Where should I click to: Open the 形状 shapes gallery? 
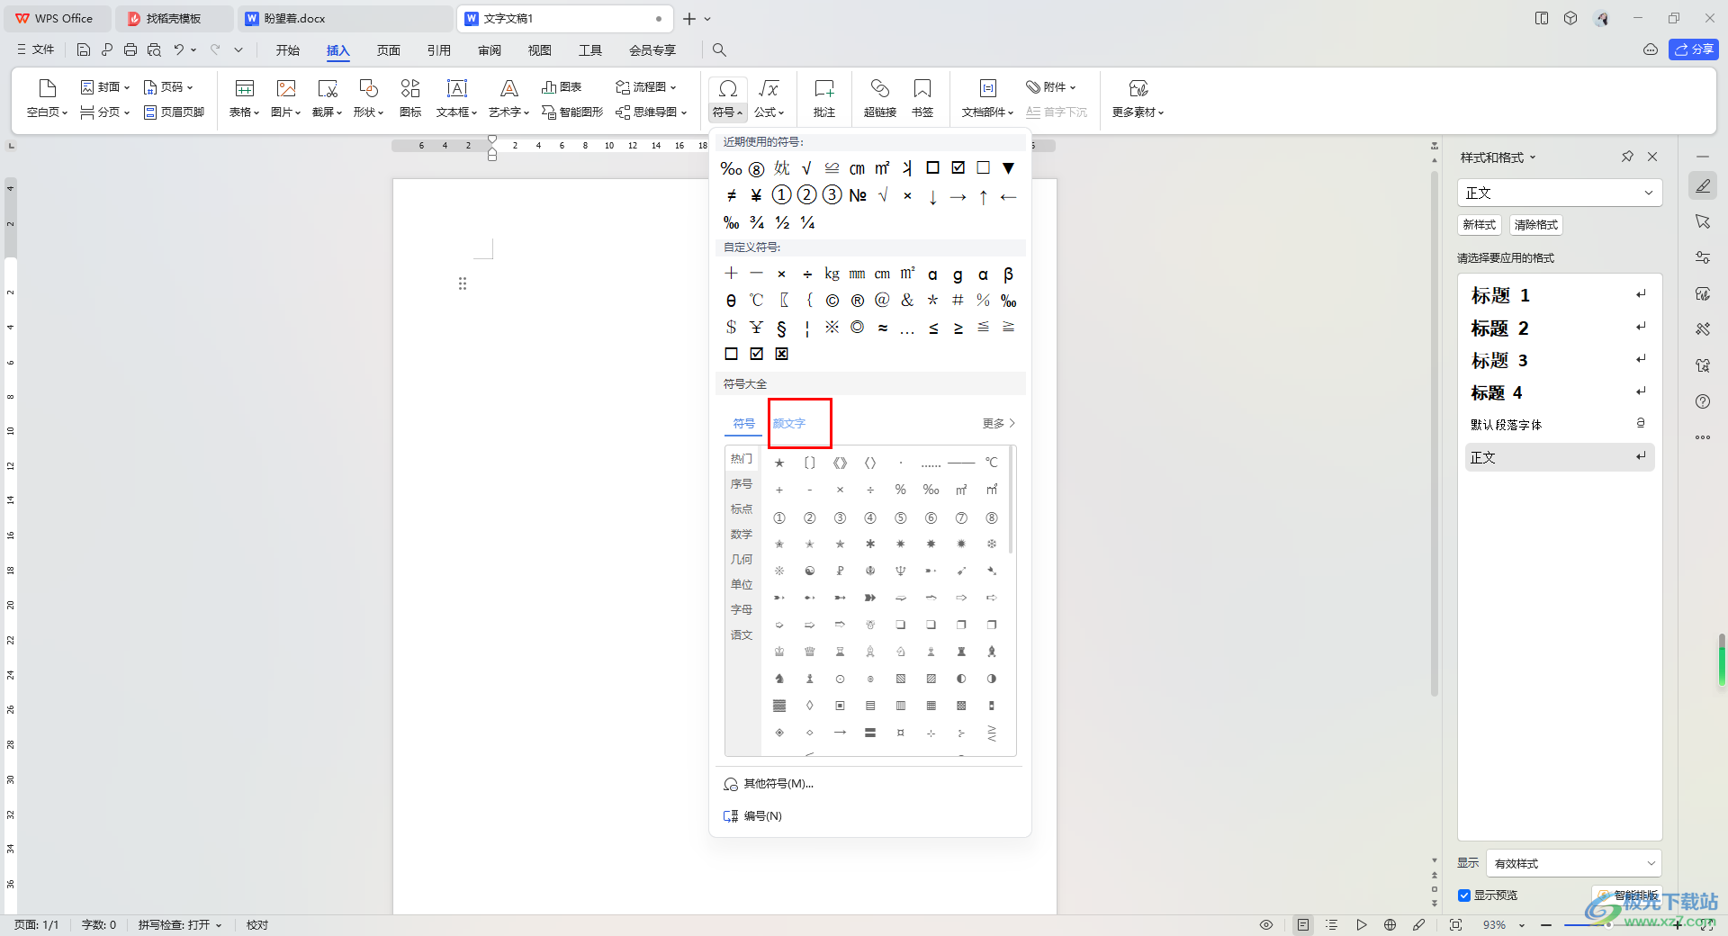(368, 99)
